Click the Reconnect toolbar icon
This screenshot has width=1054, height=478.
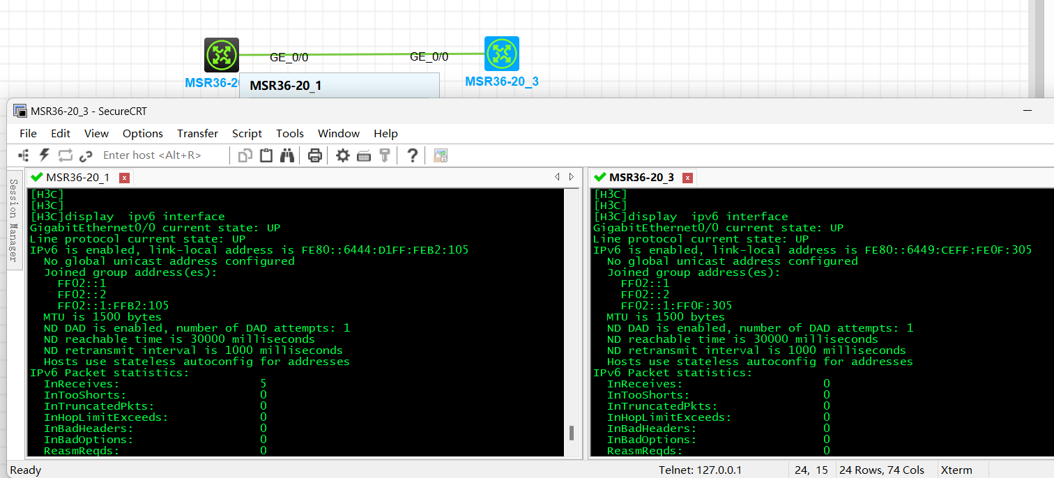66,155
